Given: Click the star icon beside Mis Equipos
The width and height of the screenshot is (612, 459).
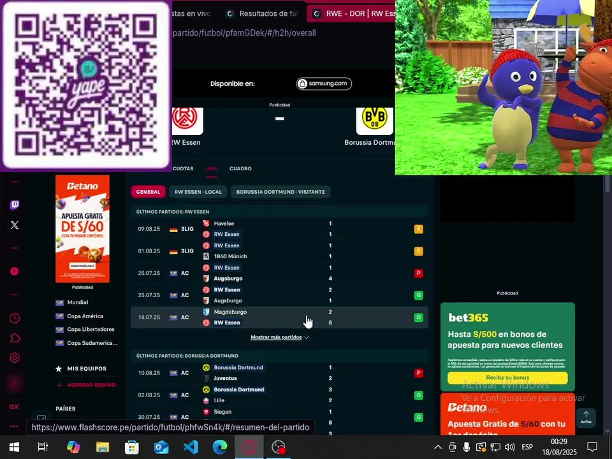Looking at the screenshot, I should pyautogui.click(x=59, y=368).
